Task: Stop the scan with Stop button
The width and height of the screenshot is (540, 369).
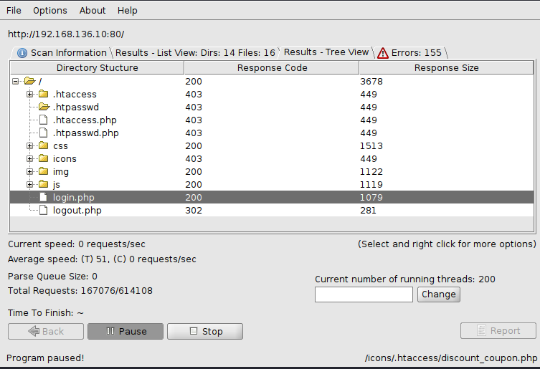Action: (x=205, y=332)
